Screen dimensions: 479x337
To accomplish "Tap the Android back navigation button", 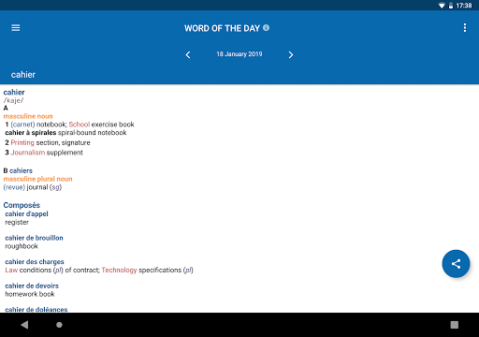I will [24, 325].
